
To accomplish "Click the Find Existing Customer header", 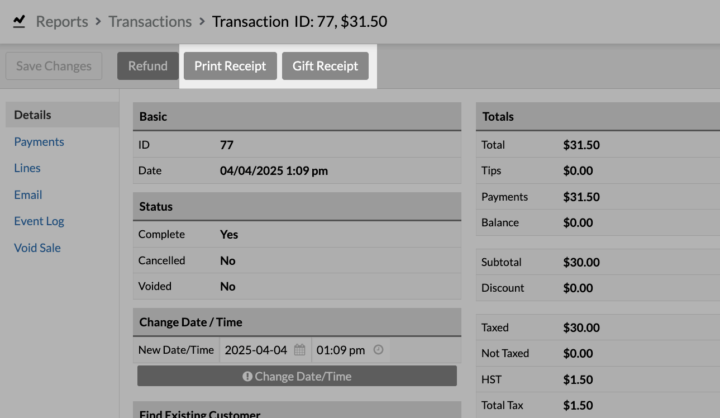I will pyautogui.click(x=297, y=410).
